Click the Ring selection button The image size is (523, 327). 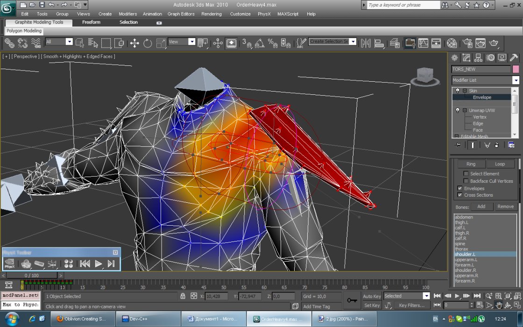(x=471, y=164)
